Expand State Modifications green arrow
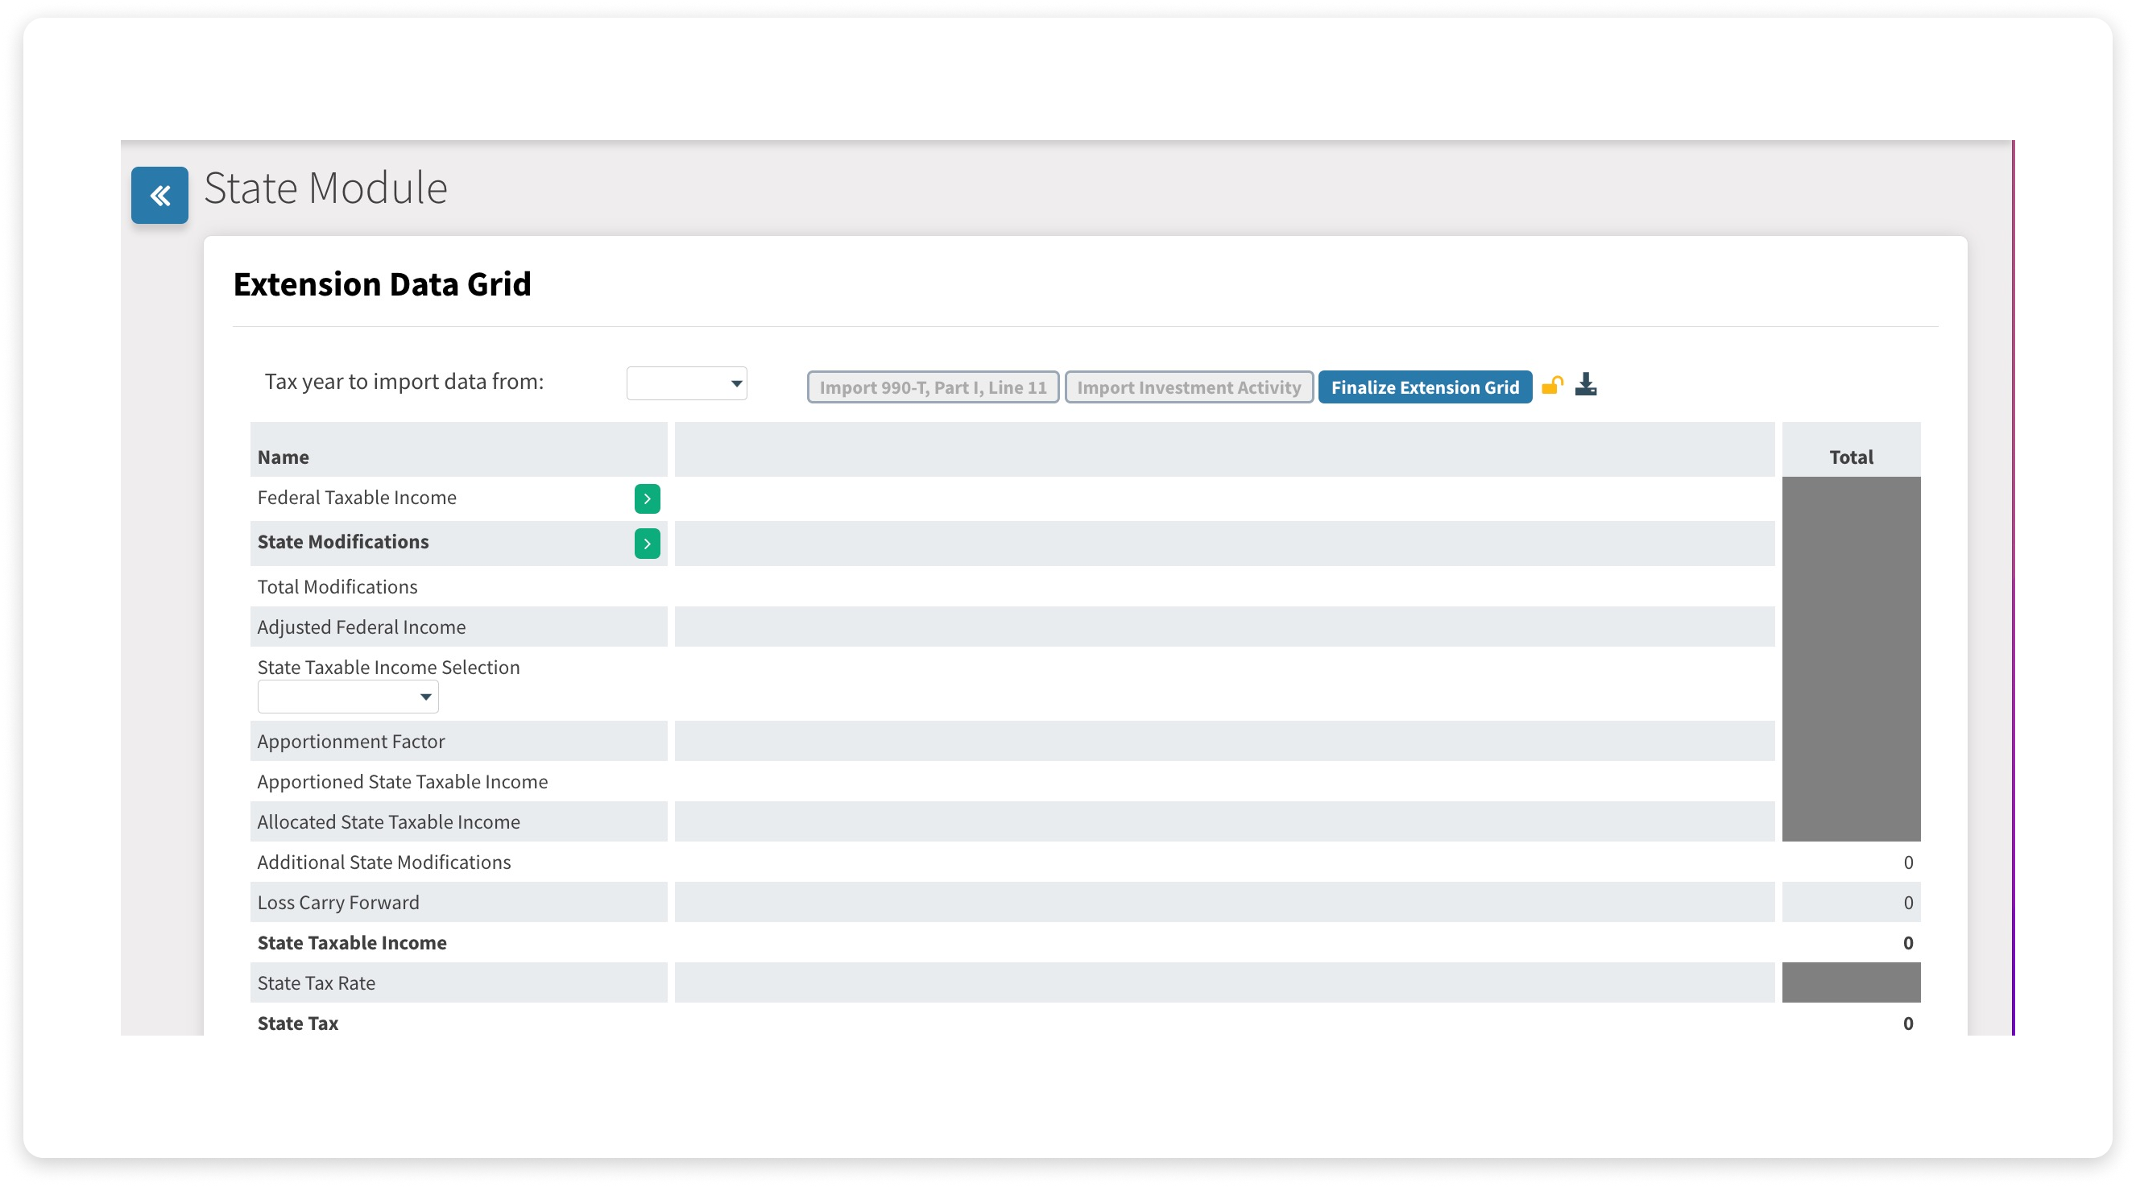 click(x=647, y=544)
